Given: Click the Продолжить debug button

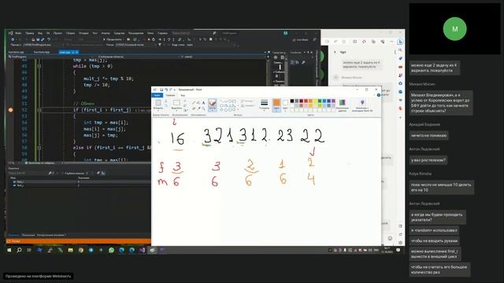Looking at the screenshot, I should pos(113,39).
